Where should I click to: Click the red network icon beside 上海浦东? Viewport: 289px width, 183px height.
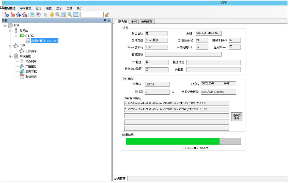coord(22,51)
